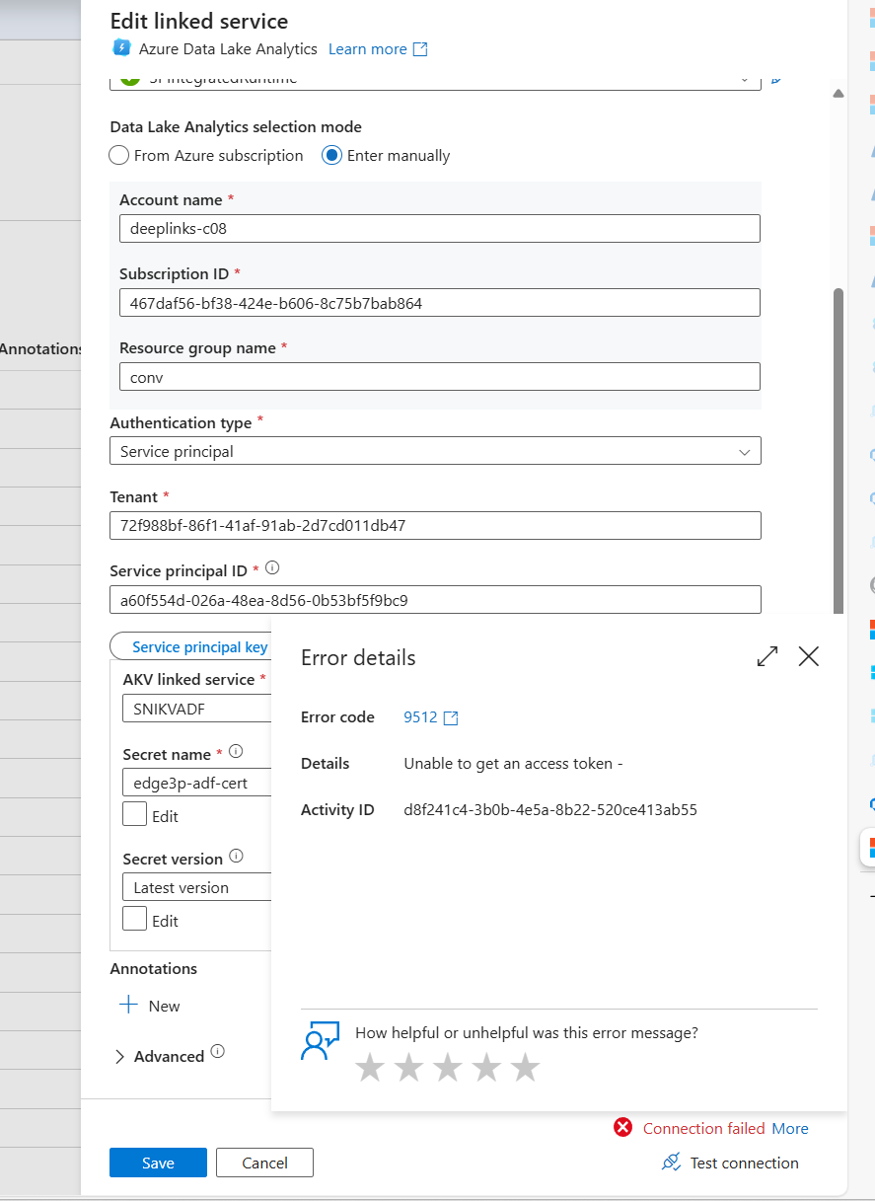Click the Secret name info icon

click(x=236, y=752)
